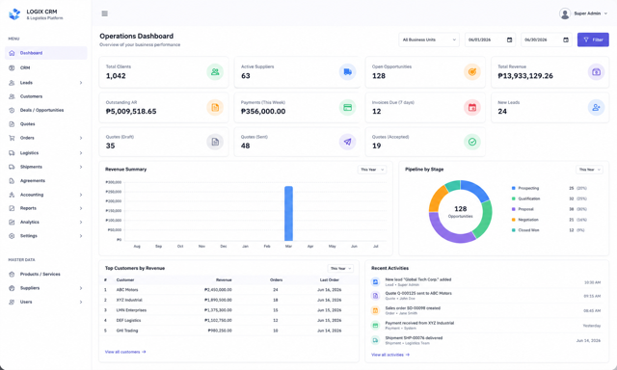Expand the Accounting submenu chevron
The width and height of the screenshot is (617, 370).
click(81, 195)
